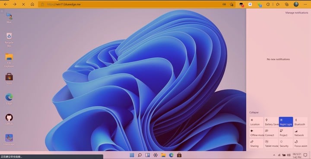Launch the Store desktop icon

tap(9, 78)
